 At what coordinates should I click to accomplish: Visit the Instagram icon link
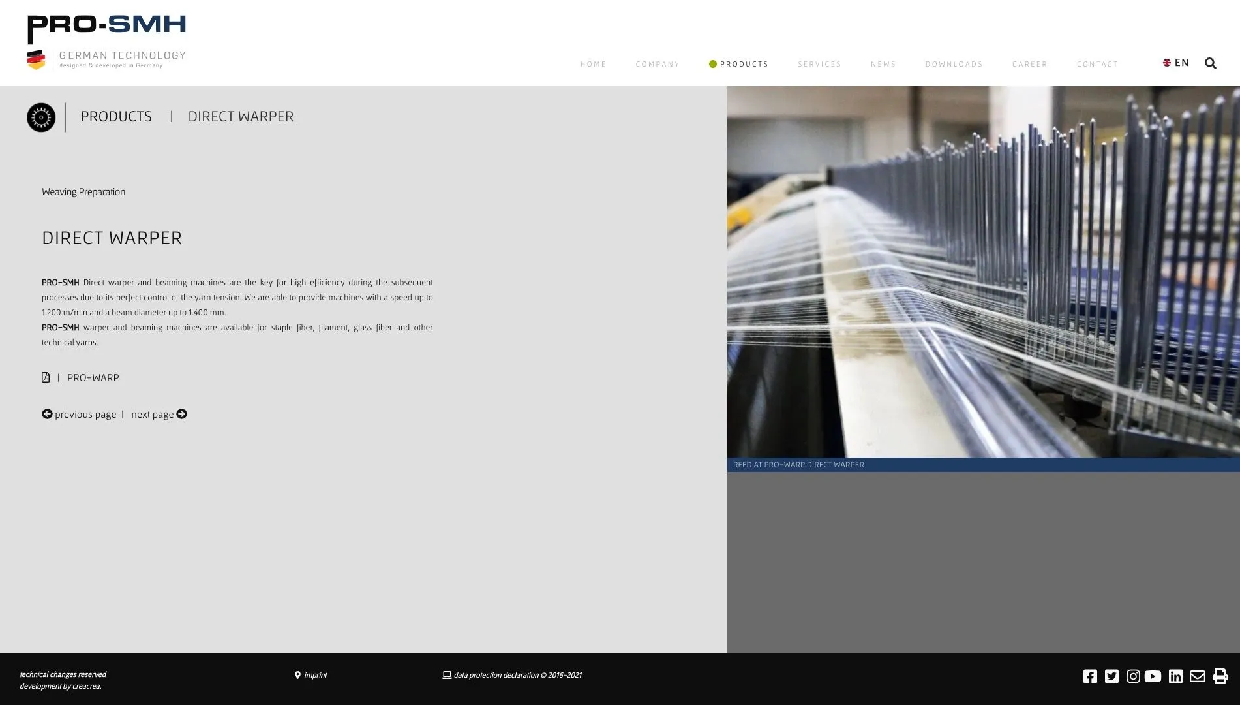(x=1133, y=676)
